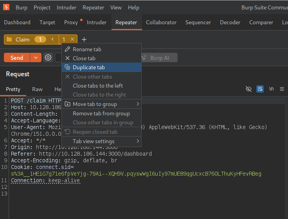288x219 pixels.
Task: Click the Burp AI button
Action: [x=159, y=58]
